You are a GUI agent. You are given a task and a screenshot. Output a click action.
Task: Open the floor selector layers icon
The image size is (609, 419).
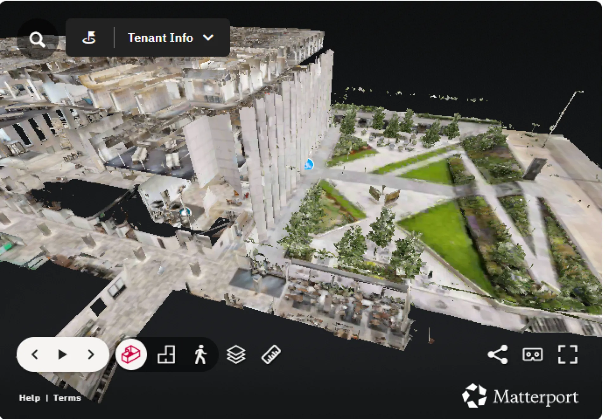tap(236, 354)
